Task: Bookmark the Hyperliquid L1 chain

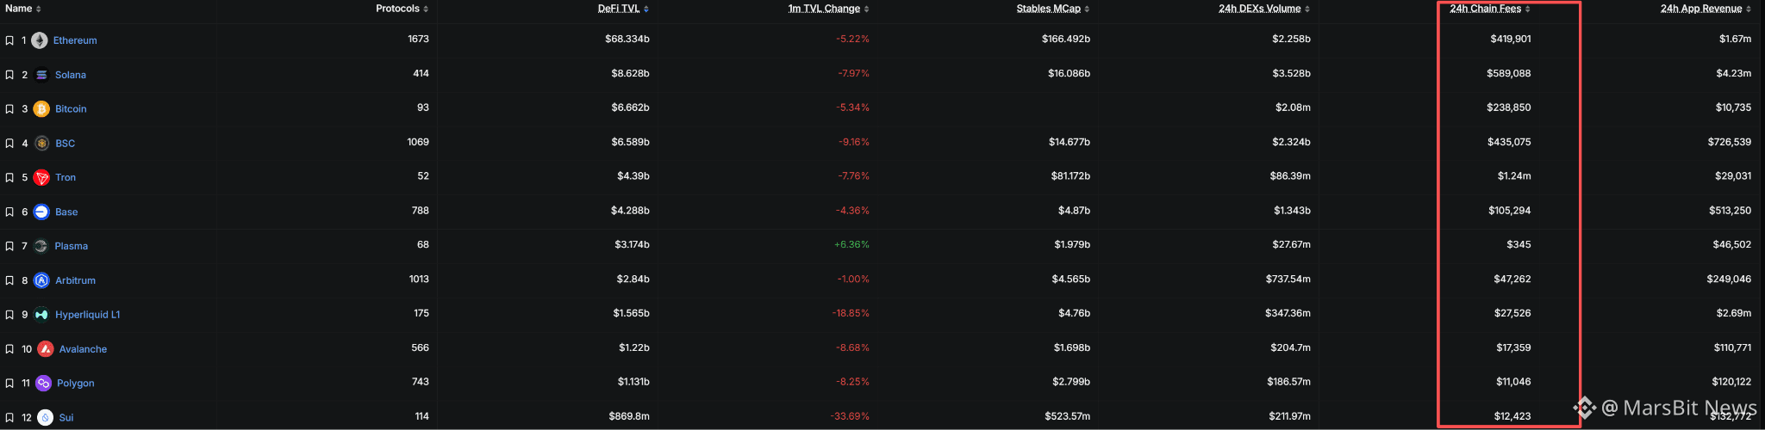Action: click(x=9, y=315)
